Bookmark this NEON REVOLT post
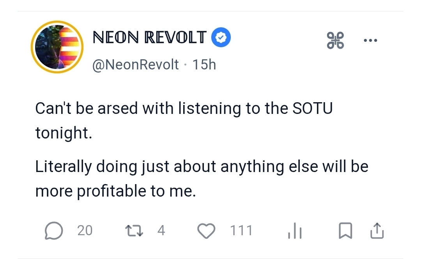Viewport: 421px width, 259px height. [x=346, y=231]
